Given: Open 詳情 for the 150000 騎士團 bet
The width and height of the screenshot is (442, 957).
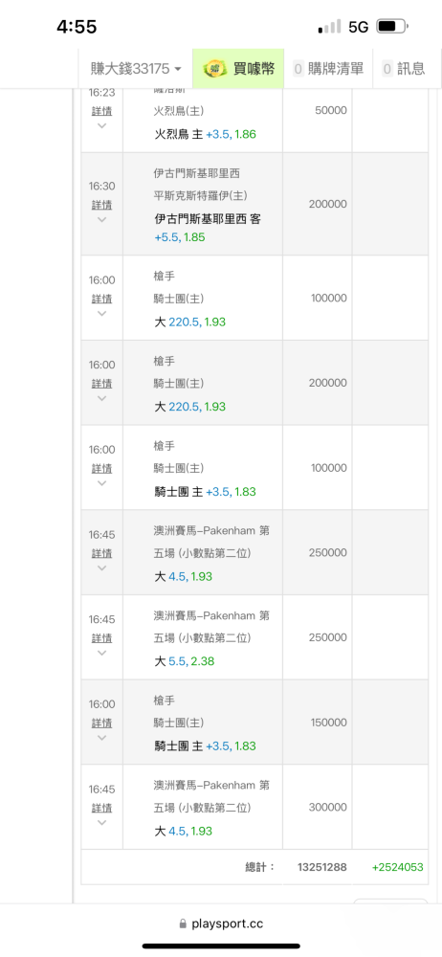Looking at the screenshot, I should tap(102, 723).
